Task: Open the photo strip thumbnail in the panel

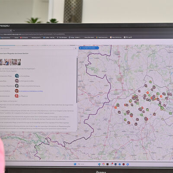Action: pyautogui.click(x=10, y=62)
